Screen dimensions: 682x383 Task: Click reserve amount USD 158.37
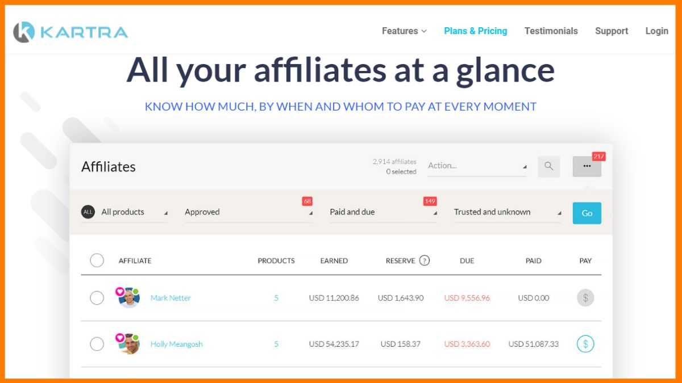(401, 344)
